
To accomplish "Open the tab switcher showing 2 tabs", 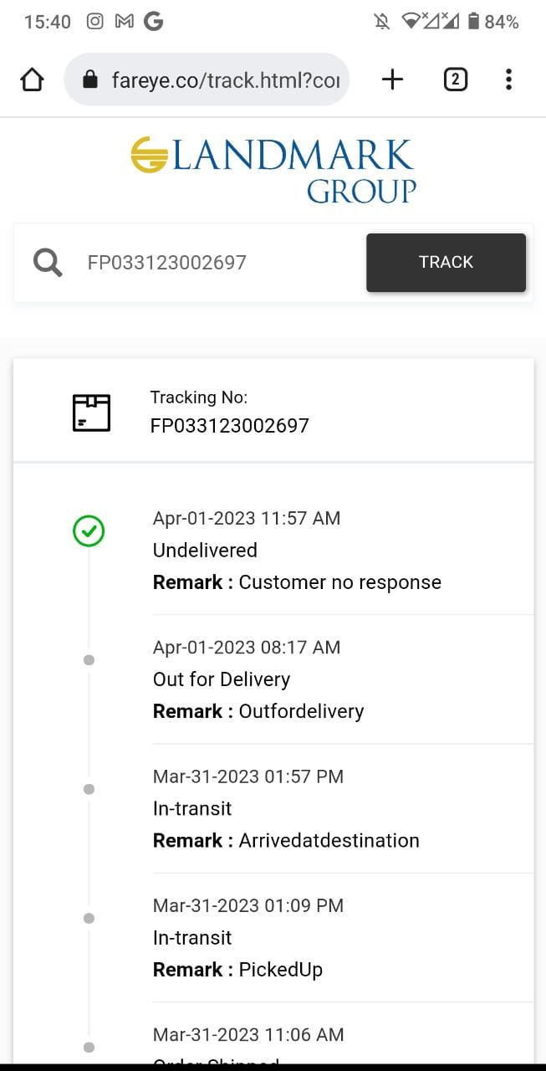I will (x=455, y=79).
